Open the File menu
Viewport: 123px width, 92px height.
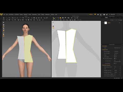click(x=4, y=15)
